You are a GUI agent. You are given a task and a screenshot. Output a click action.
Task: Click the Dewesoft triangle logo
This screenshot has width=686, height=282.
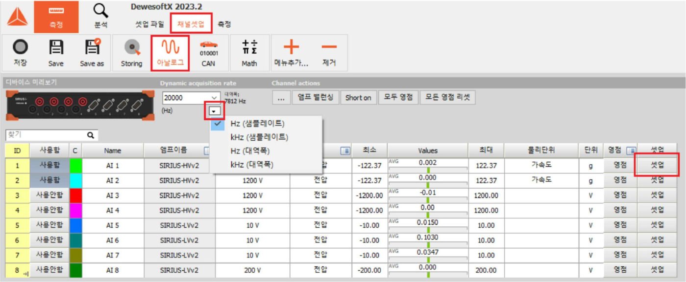coord(17,17)
